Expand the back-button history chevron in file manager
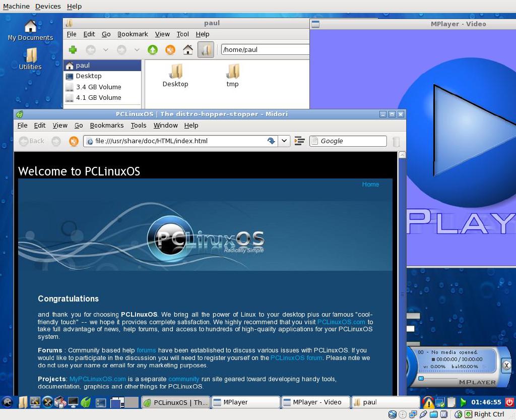The height and width of the screenshot is (420, 516). click(105, 49)
